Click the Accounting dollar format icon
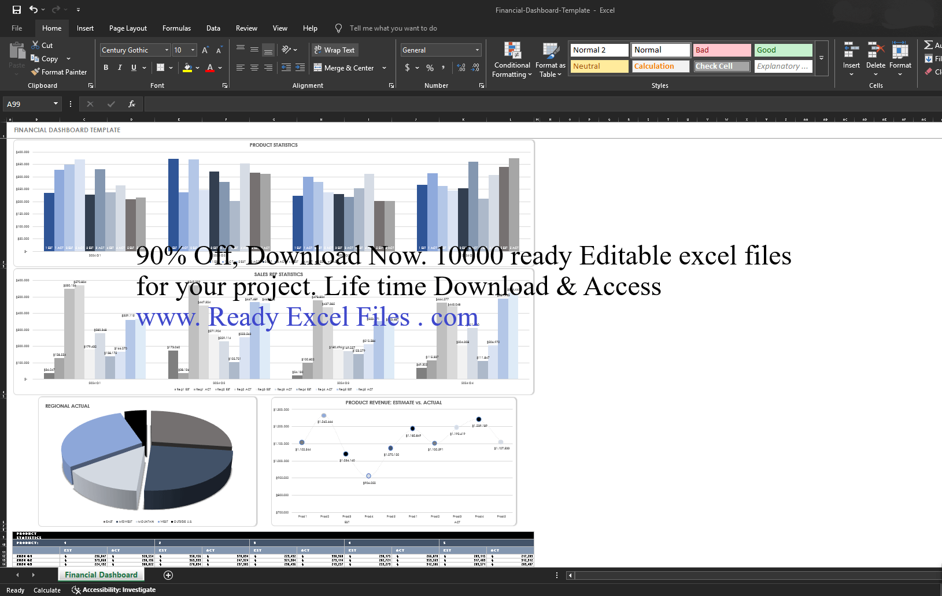942x596 pixels. [x=408, y=68]
